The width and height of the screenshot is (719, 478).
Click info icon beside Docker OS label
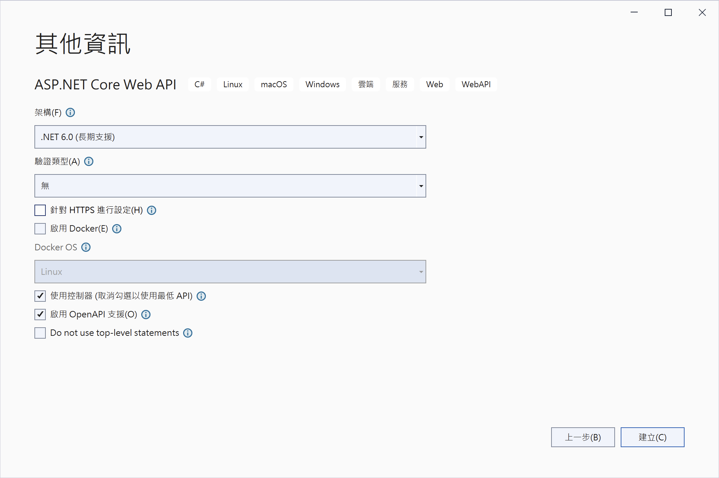86,247
